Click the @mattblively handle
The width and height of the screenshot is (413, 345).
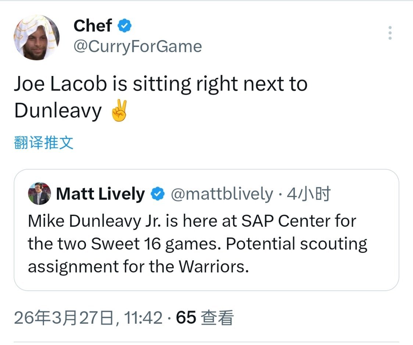coord(222,194)
